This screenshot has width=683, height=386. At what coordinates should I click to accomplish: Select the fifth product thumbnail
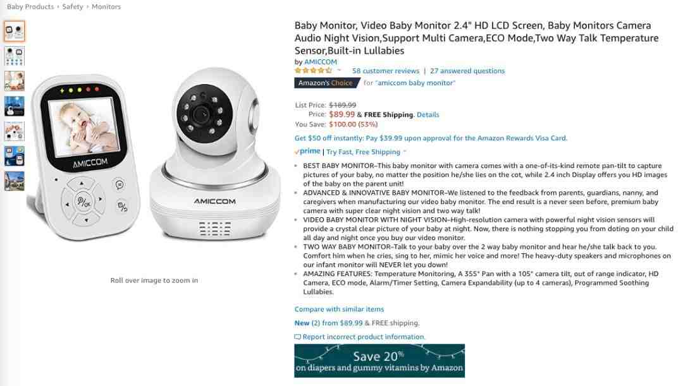tap(15, 131)
